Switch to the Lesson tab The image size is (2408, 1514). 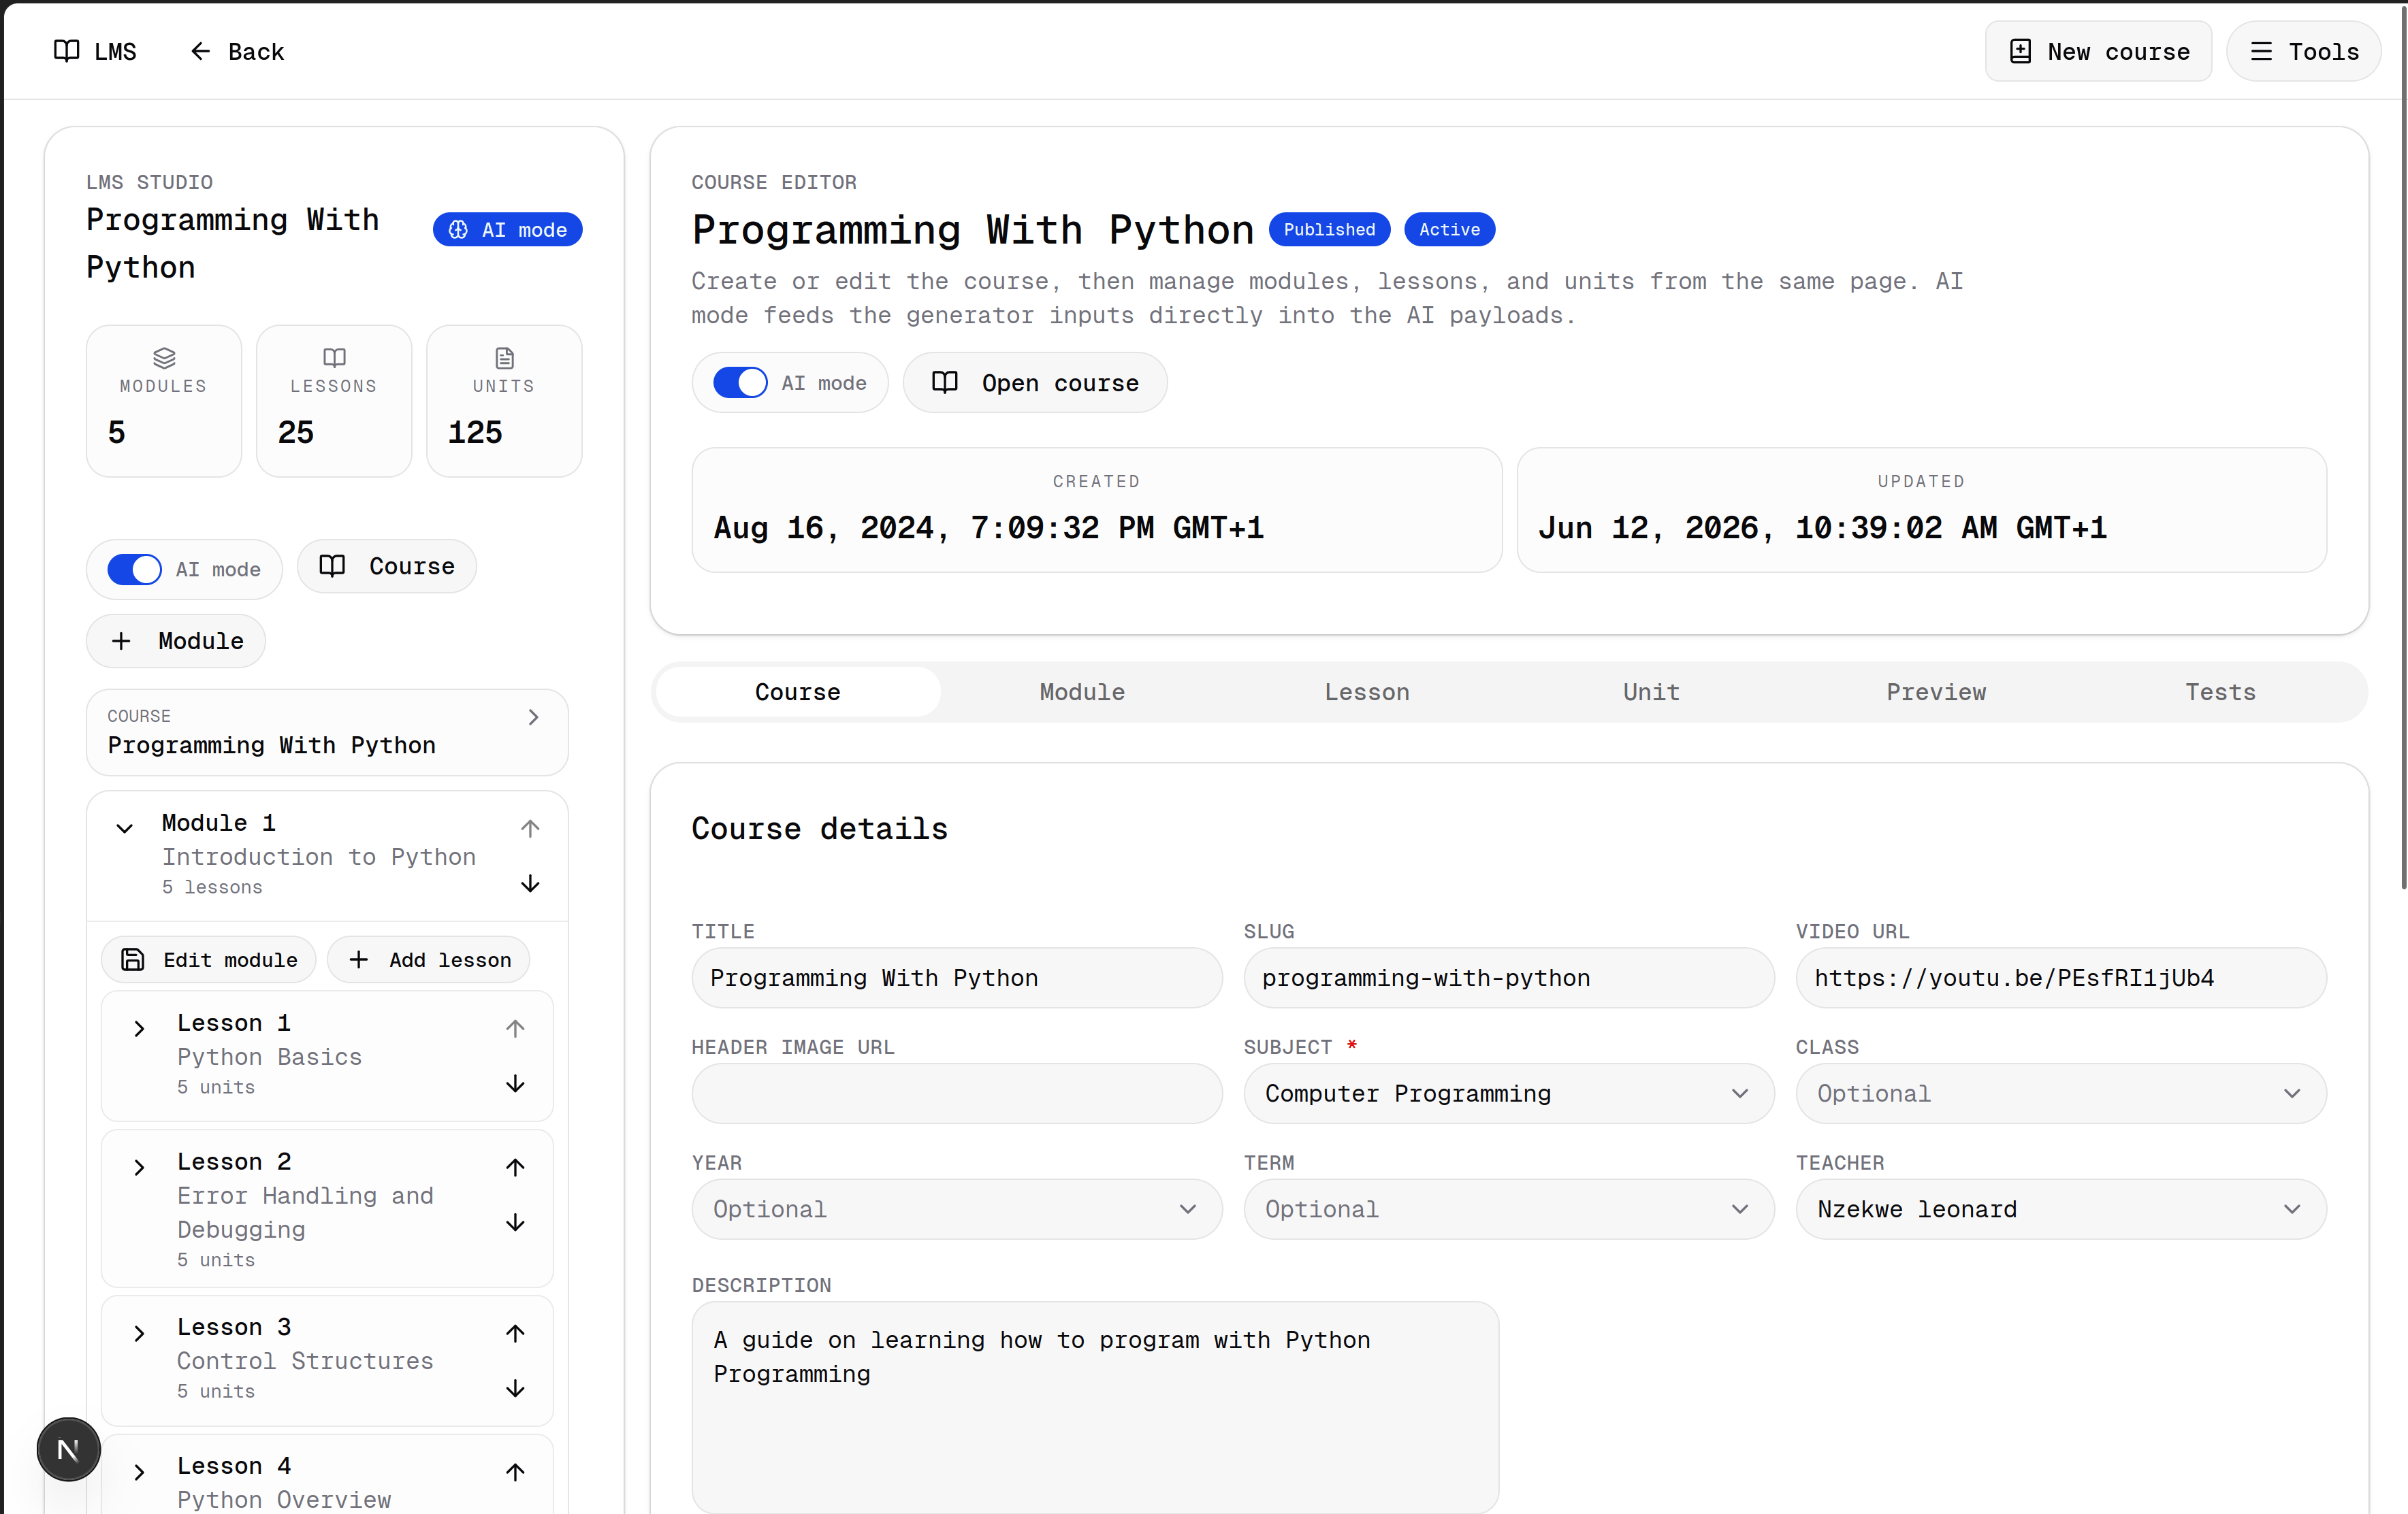pos(1367,691)
